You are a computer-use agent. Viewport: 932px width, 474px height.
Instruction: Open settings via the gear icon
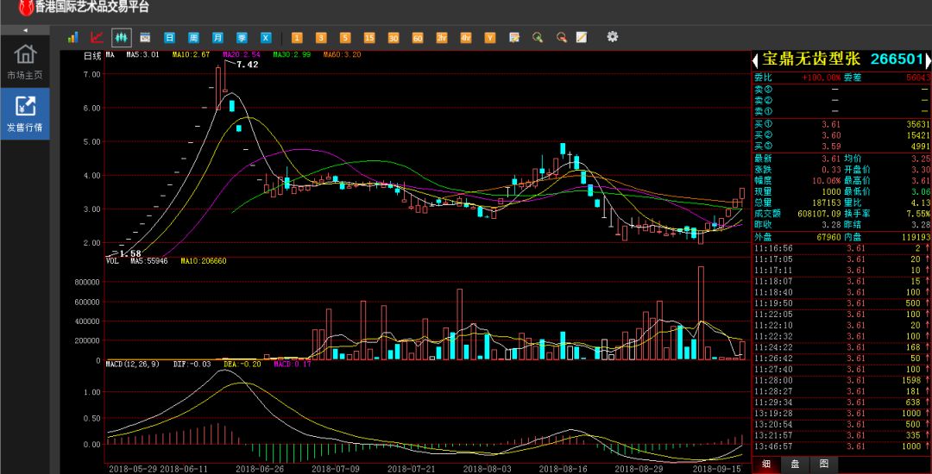612,37
